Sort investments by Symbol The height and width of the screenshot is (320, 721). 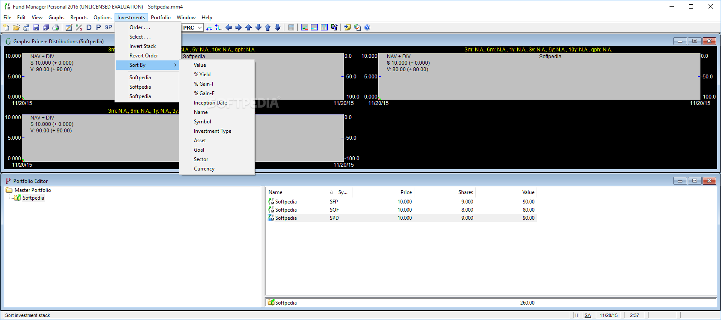click(x=217, y=122)
